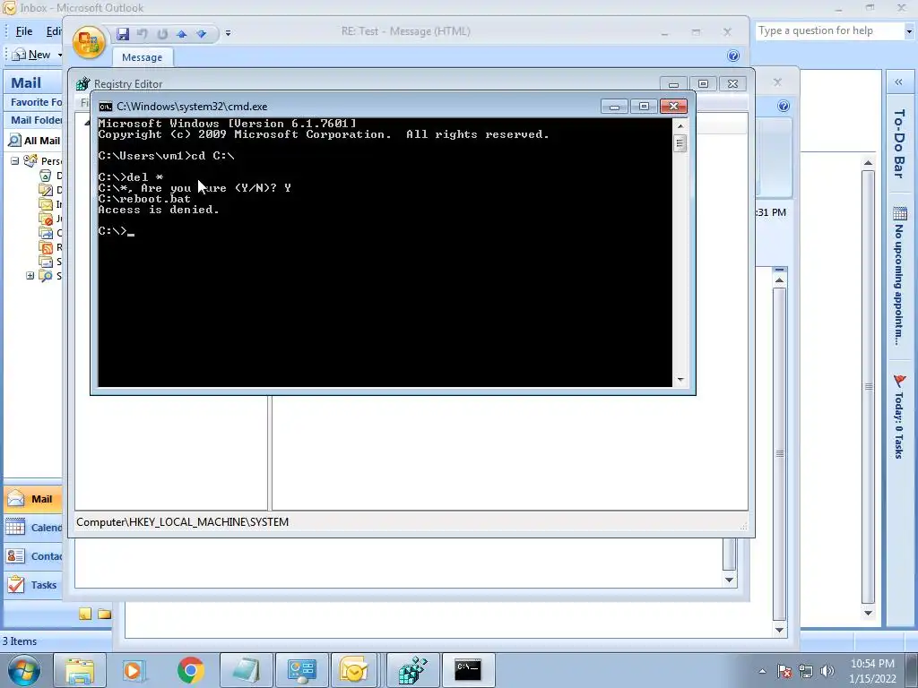918x688 pixels.
Task: Launch Google Chrome from the taskbar
Action: tap(190, 670)
